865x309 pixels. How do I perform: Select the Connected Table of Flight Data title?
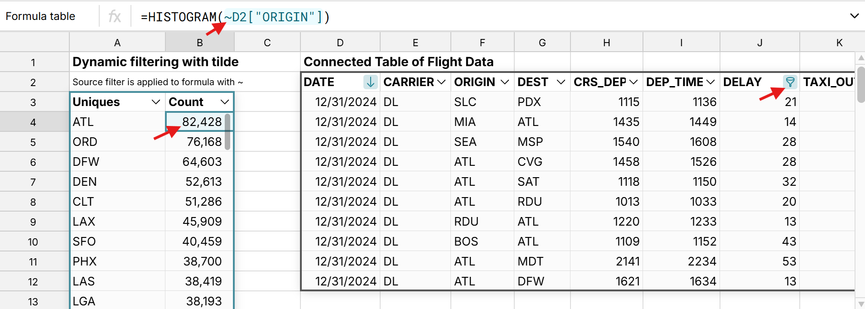pyautogui.click(x=398, y=62)
